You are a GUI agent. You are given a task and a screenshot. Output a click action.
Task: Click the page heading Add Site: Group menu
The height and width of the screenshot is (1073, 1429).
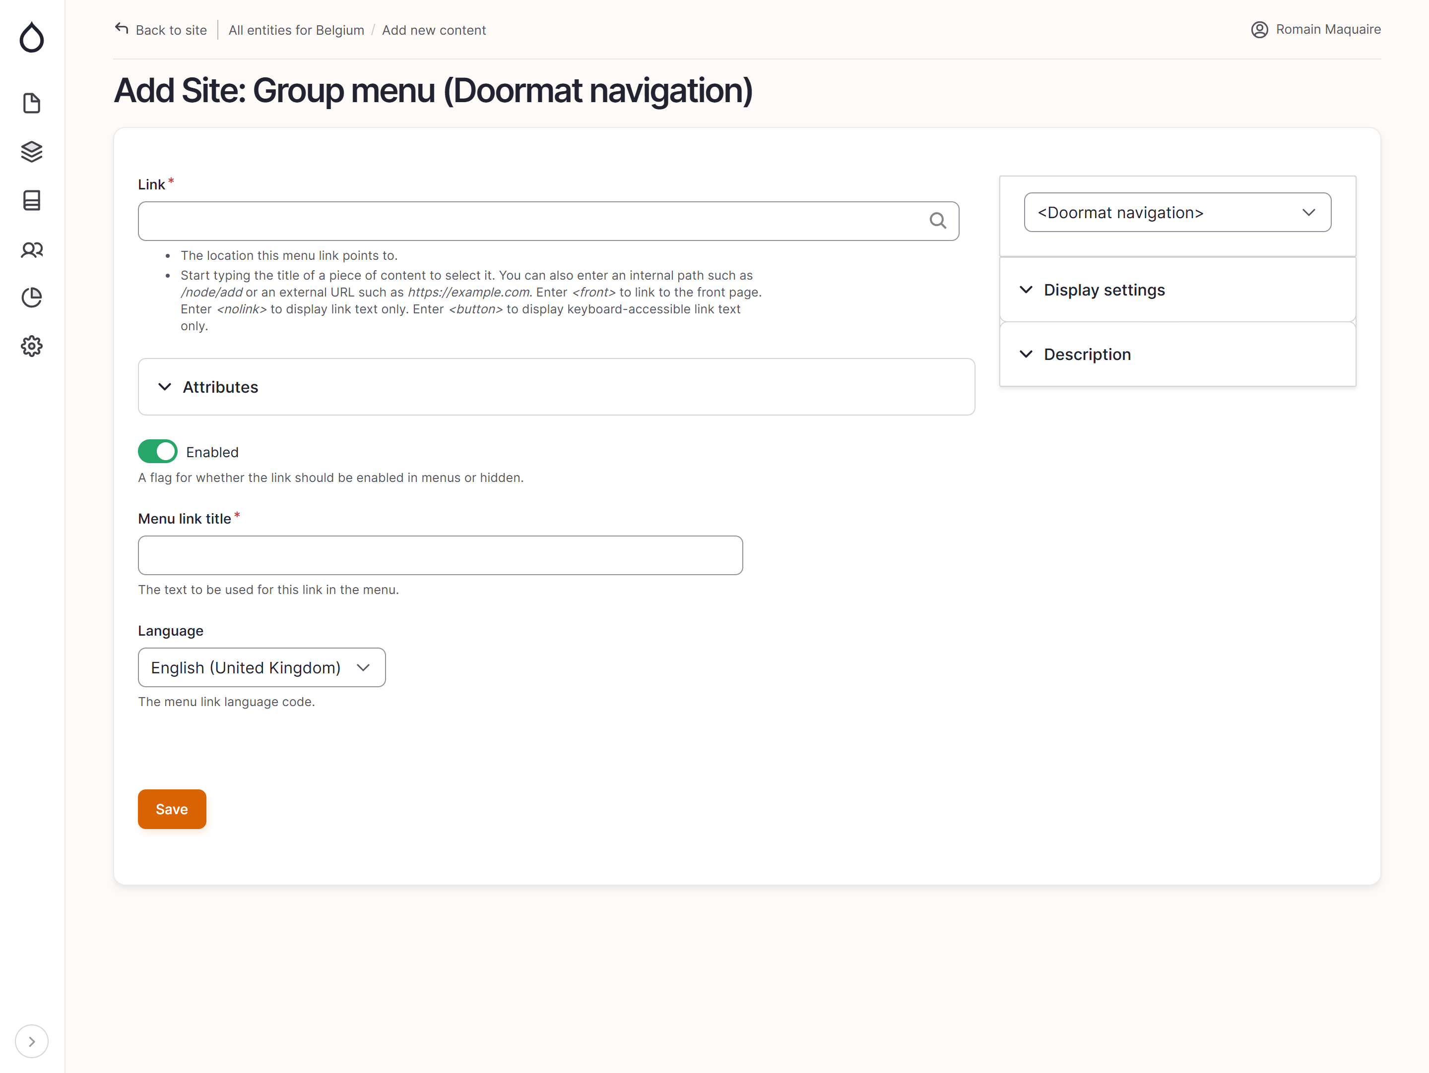coord(434,90)
